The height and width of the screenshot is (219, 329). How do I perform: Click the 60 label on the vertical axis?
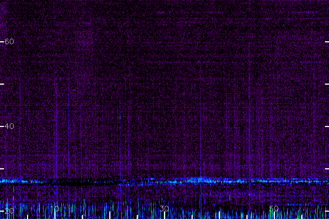click(9, 42)
